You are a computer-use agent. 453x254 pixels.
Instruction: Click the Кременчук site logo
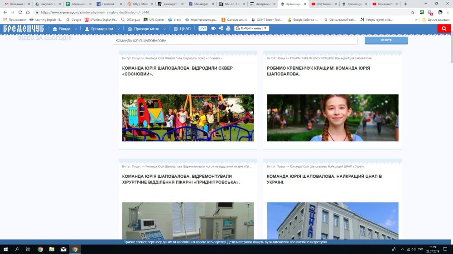click(x=24, y=28)
